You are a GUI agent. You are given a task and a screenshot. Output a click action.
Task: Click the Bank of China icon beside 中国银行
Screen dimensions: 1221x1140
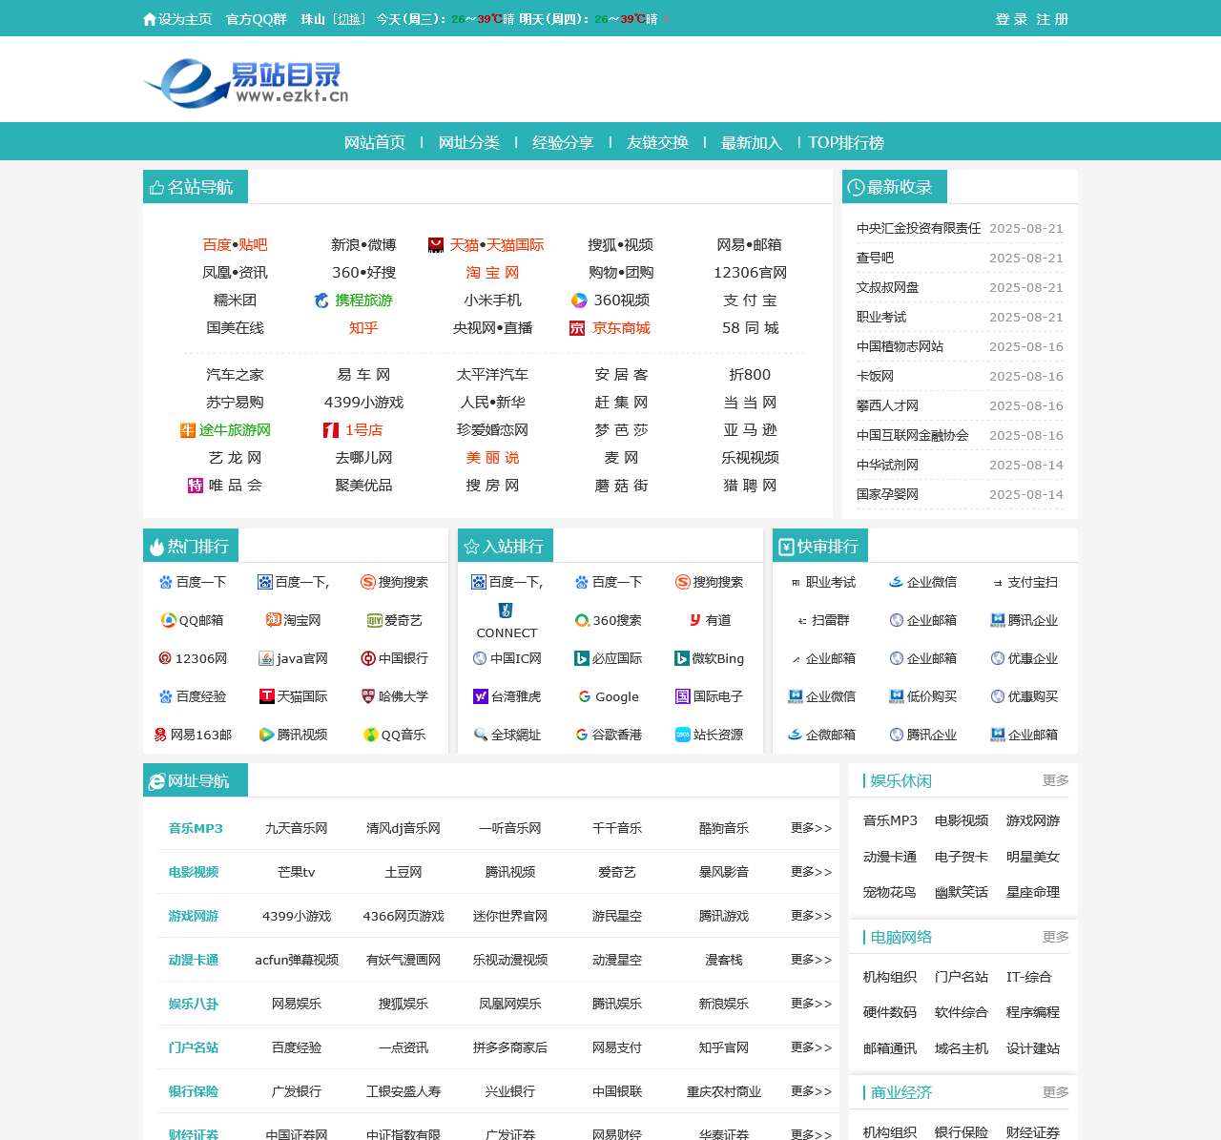(368, 658)
